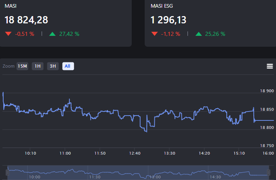This screenshot has height=180, width=276.
Task: Click the red down arrow in MASI ESG card
Action: (x=154, y=34)
